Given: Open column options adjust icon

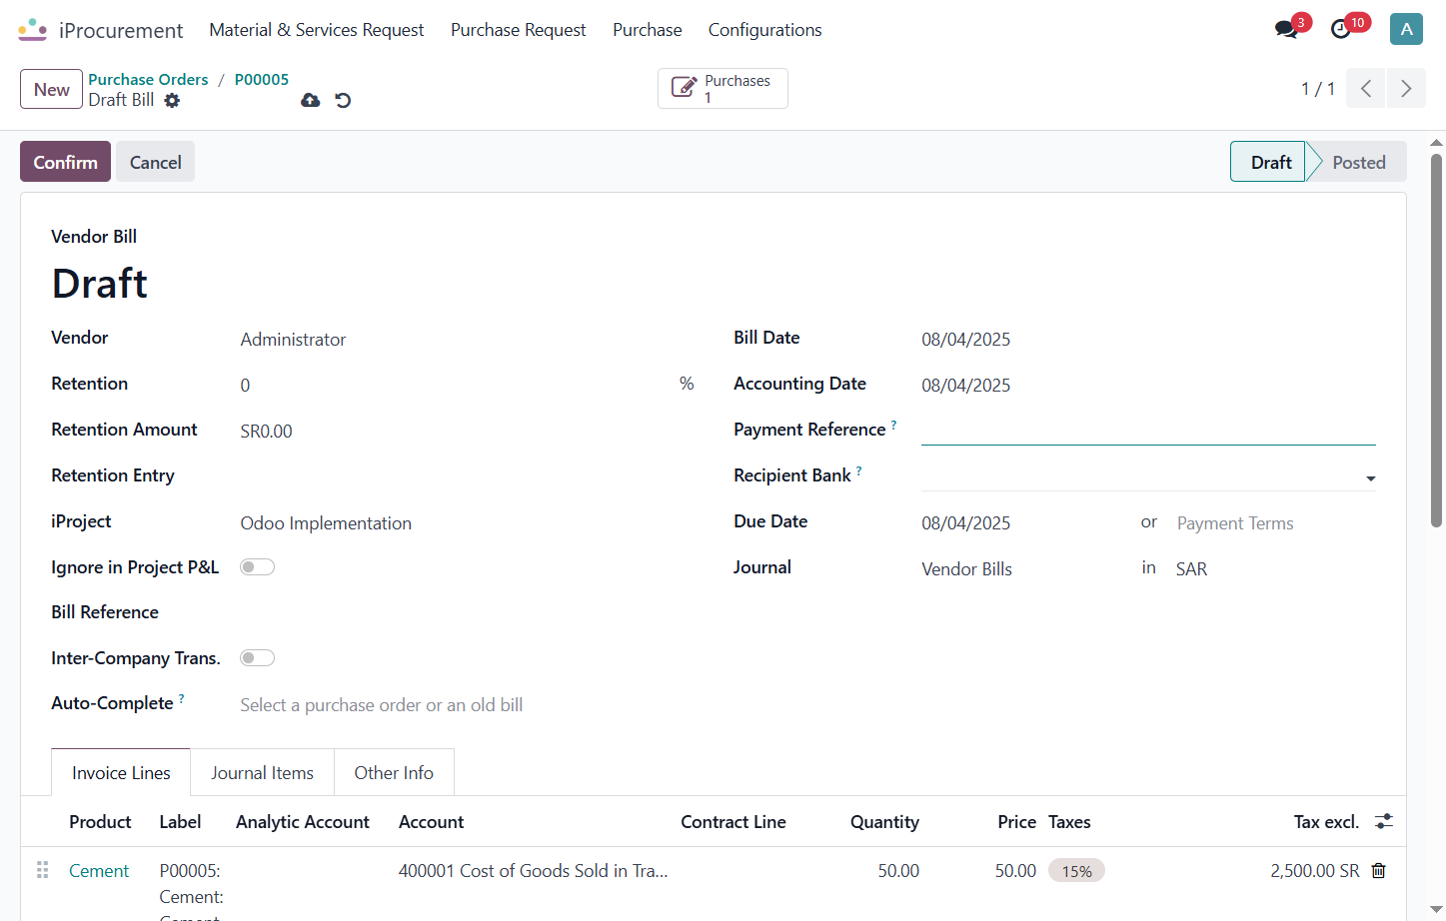Looking at the screenshot, I should click(x=1384, y=821).
